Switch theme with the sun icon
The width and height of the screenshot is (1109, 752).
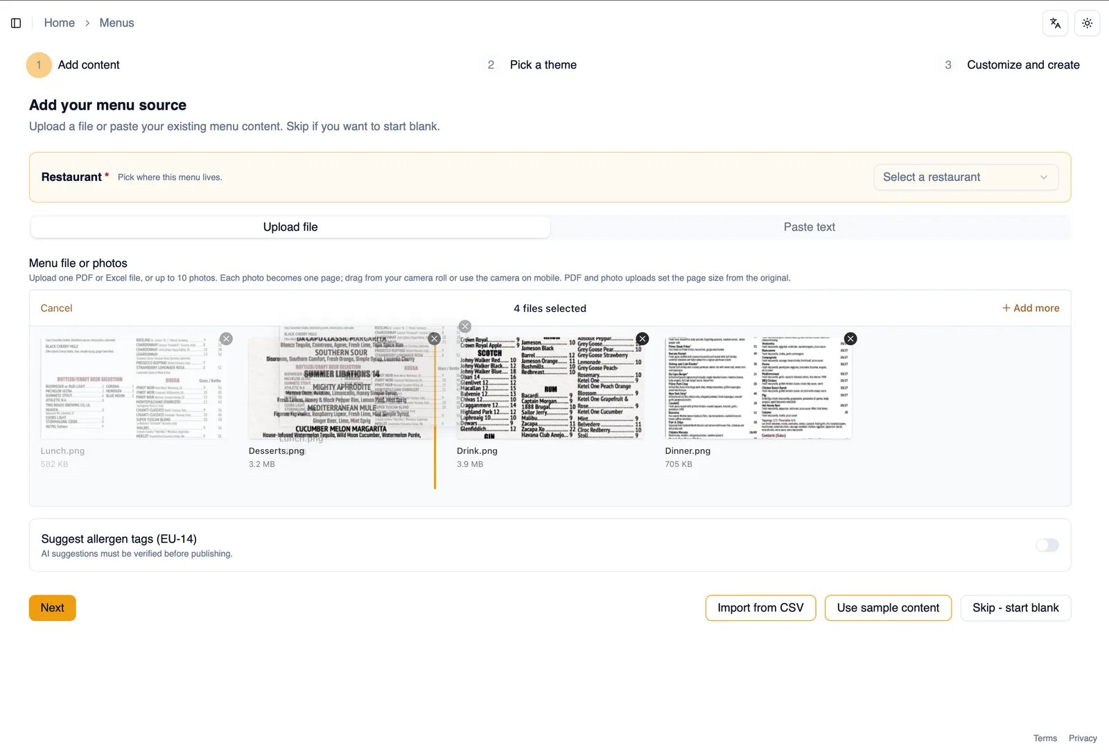(x=1087, y=23)
